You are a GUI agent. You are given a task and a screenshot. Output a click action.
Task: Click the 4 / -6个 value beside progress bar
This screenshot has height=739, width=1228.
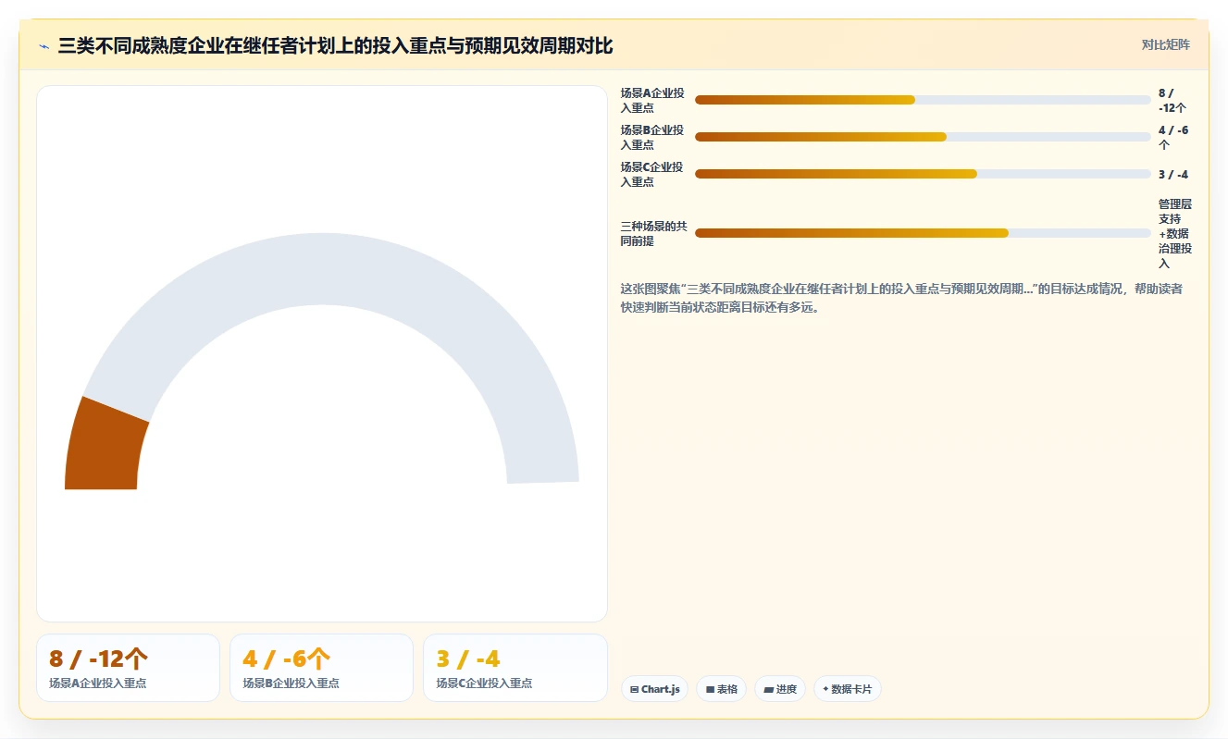[x=1173, y=137]
